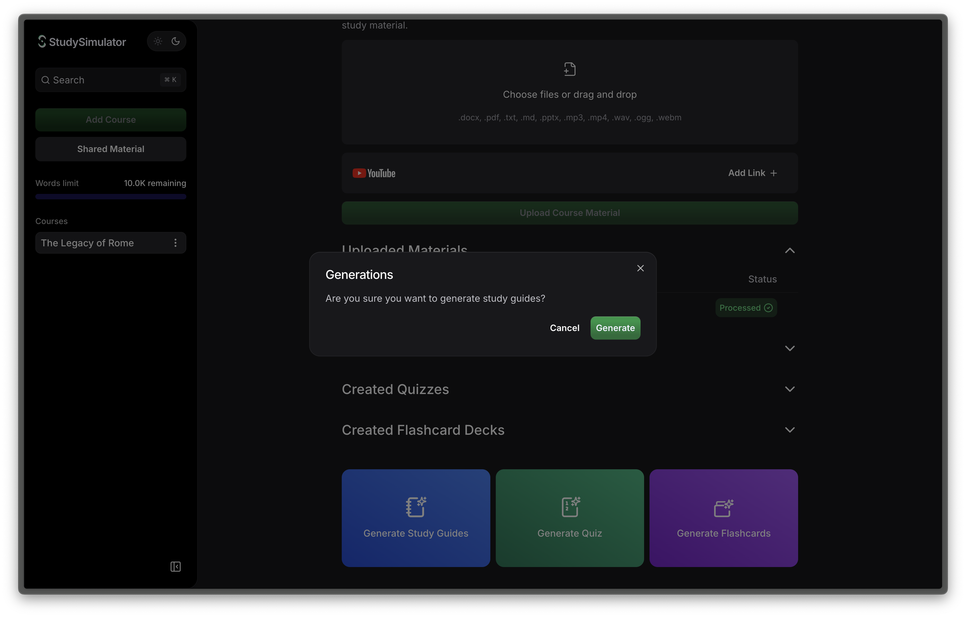Click the Generate Quiz card
Image resolution: width=966 pixels, height=617 pixels.
pos(570,518)
